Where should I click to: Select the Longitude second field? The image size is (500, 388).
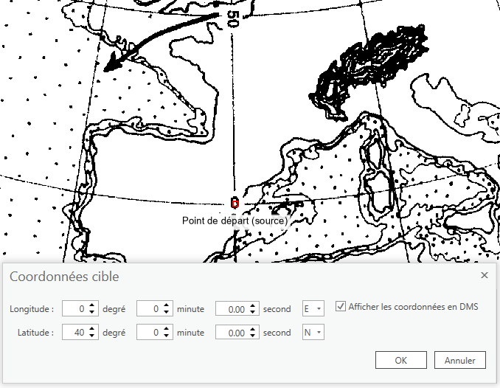[232, 309]
